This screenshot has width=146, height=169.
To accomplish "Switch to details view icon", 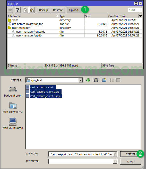I will click(118, 80).
